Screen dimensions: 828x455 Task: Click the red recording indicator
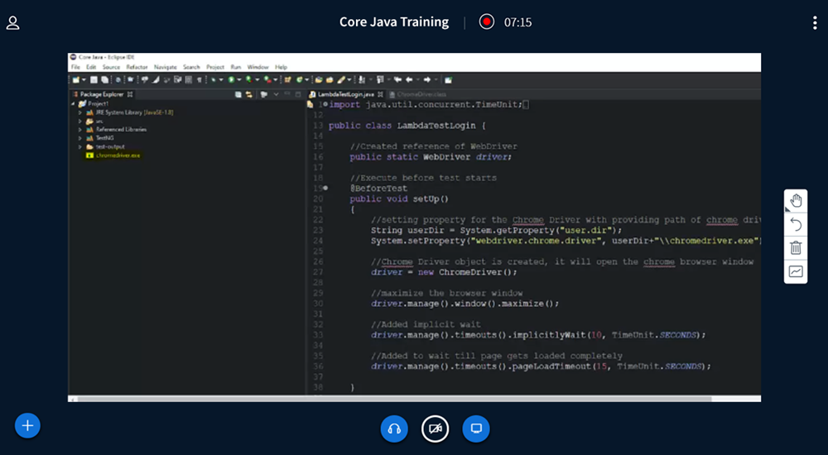pos(486,22)
